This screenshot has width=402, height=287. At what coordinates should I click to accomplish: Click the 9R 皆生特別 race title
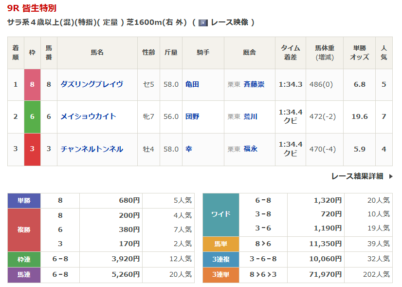pos(32,8)
